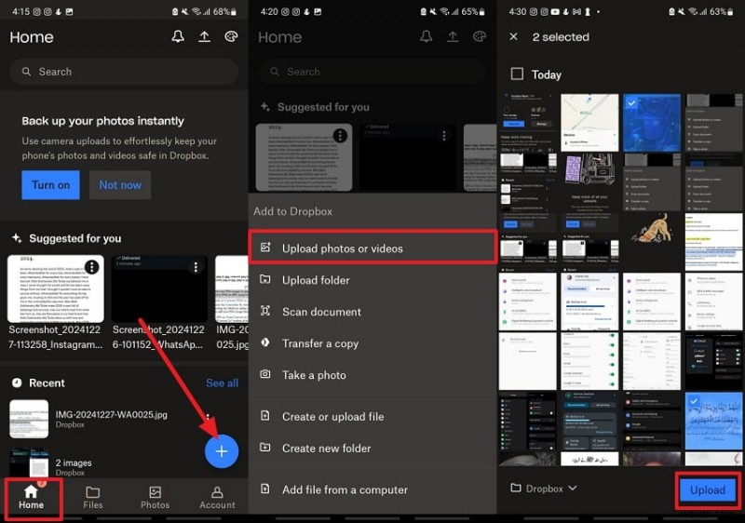Choose Create or upload file

pyautogui.click(x=372, y=416)
